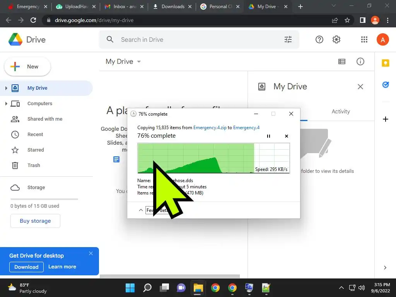This screenshot has width=396, height=297.
Task: Click the Learn more link
Action: pos(62,267)
